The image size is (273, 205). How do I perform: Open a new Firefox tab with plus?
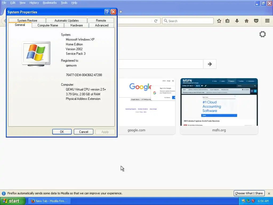(x=121, y=12)
